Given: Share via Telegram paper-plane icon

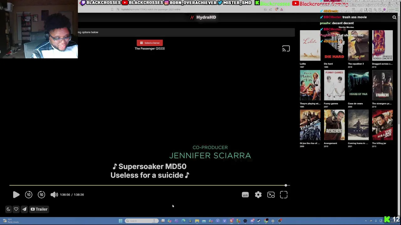Looking at the screenshot, I should [24, 209].
